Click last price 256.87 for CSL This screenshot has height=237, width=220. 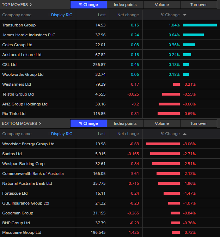pos(99,65)
